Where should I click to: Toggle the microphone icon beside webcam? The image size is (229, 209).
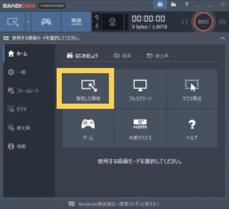tap(97, 26)
